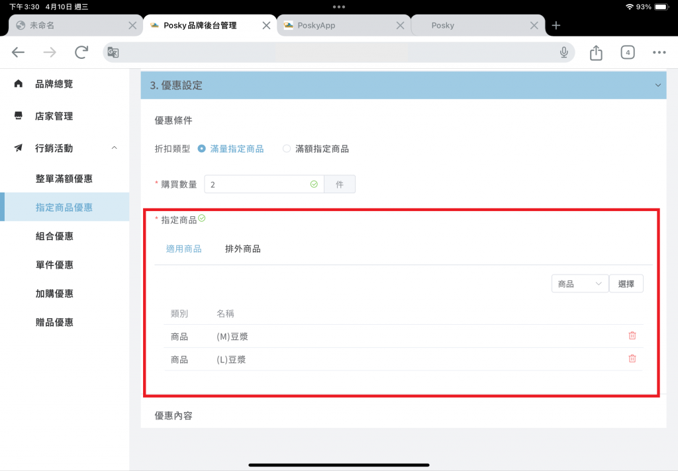This screenshot has width=678, height=471.
Task: Reload the page with refresh icon
Action: click(81, 52)
